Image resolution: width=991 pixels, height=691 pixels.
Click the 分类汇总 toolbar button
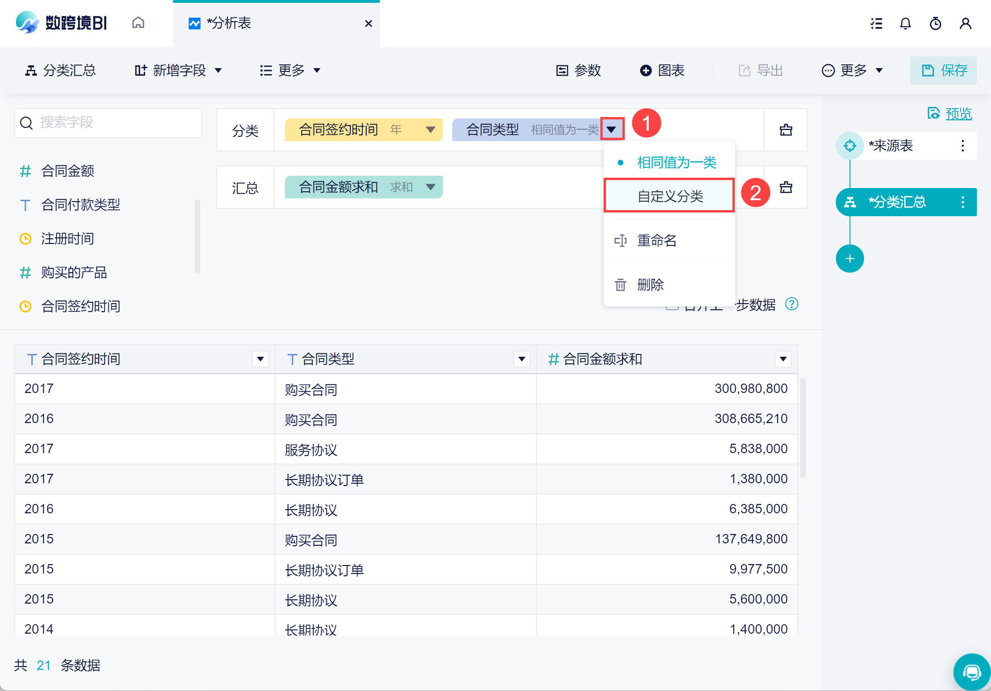60,71
